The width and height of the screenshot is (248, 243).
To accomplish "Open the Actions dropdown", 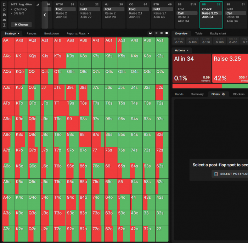I will (182, 50).
